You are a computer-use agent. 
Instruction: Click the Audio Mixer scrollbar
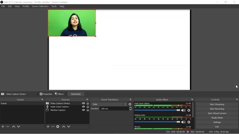[193, 110]
